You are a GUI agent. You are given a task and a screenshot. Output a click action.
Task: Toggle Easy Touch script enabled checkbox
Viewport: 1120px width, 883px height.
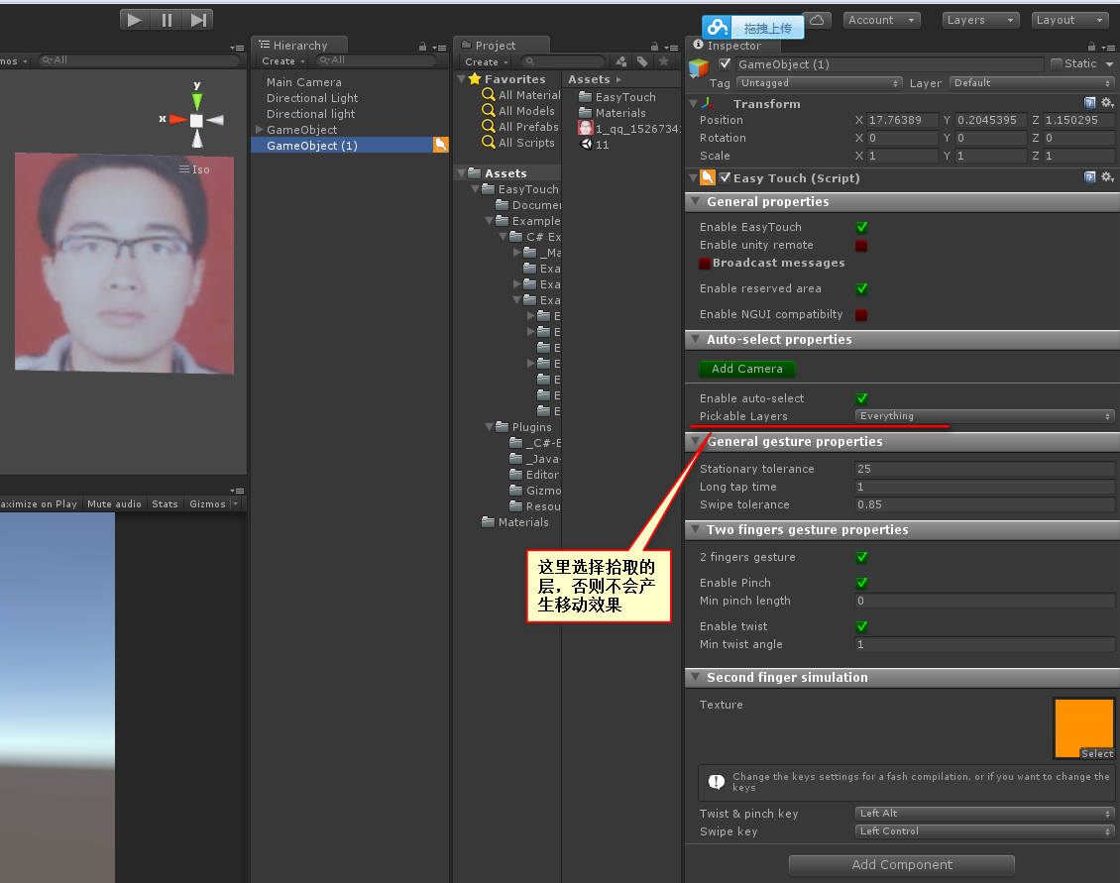[725, 177]
